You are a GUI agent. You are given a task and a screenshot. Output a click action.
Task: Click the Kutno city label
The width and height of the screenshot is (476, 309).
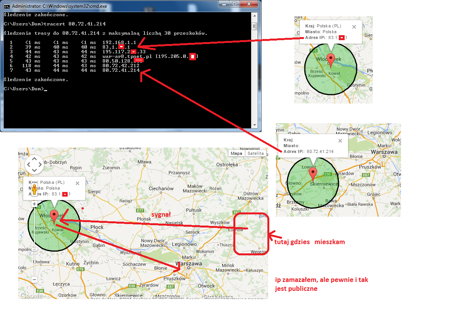pyautogui.click(x=73, y=264)
